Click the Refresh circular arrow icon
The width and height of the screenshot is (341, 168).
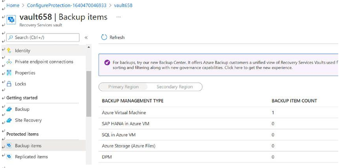pos(104,37)
